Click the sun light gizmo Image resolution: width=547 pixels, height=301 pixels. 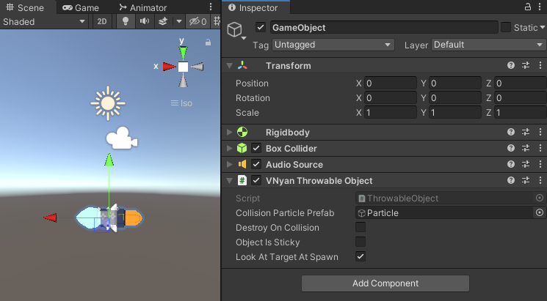[x=109, y=103]
